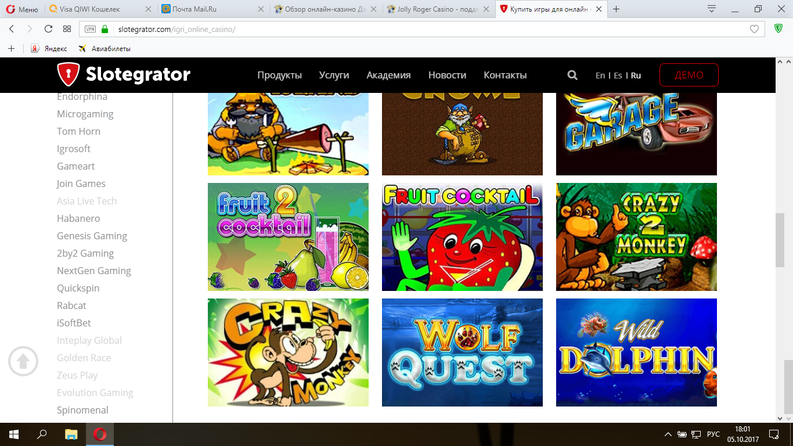Switch site language to Ru

(636, 75)
